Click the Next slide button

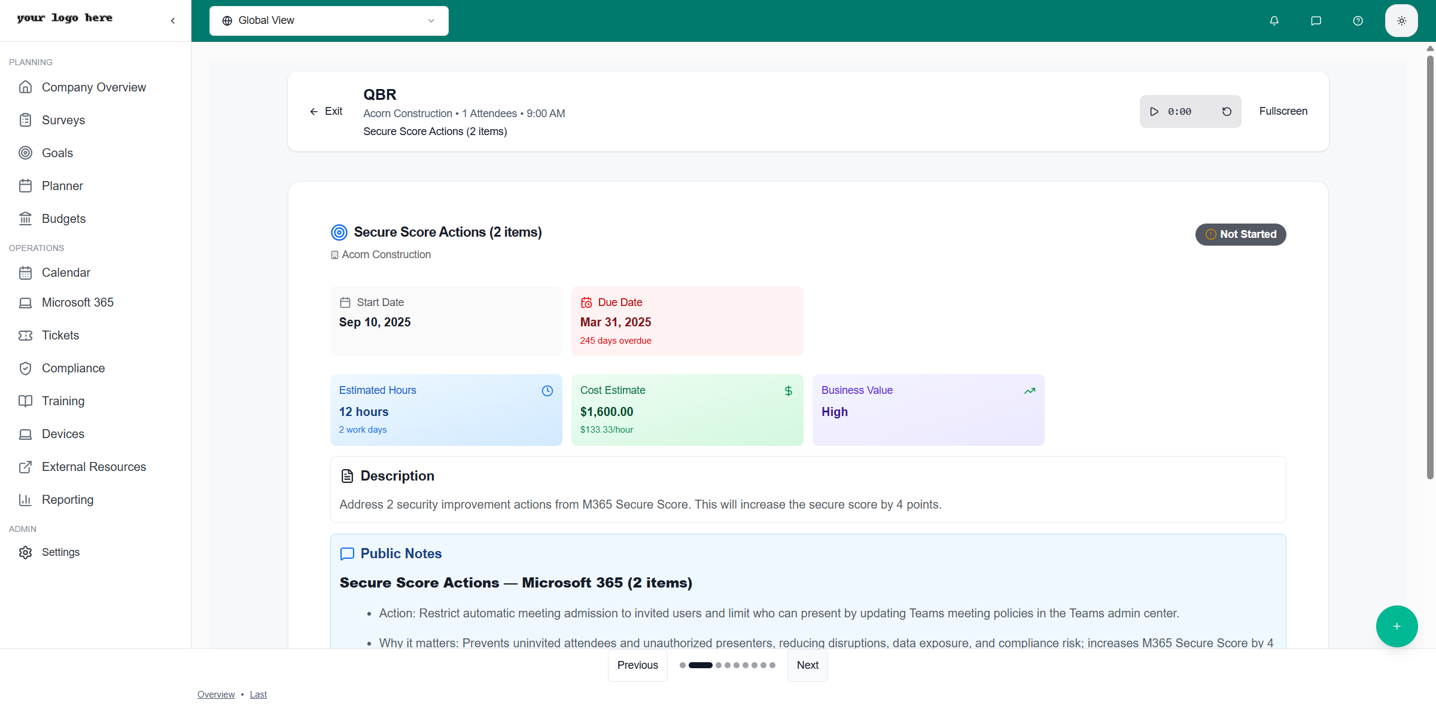(807, 665)
